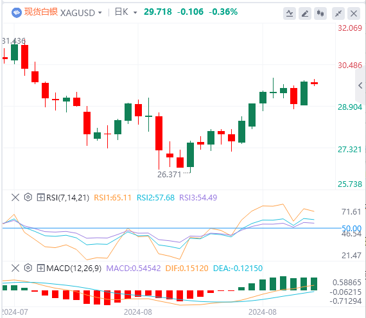Screen dimensions: 366x318
Task: Click the blue XAGUSD logo icon
Action: pyautogui.click(x=16, y=12)
